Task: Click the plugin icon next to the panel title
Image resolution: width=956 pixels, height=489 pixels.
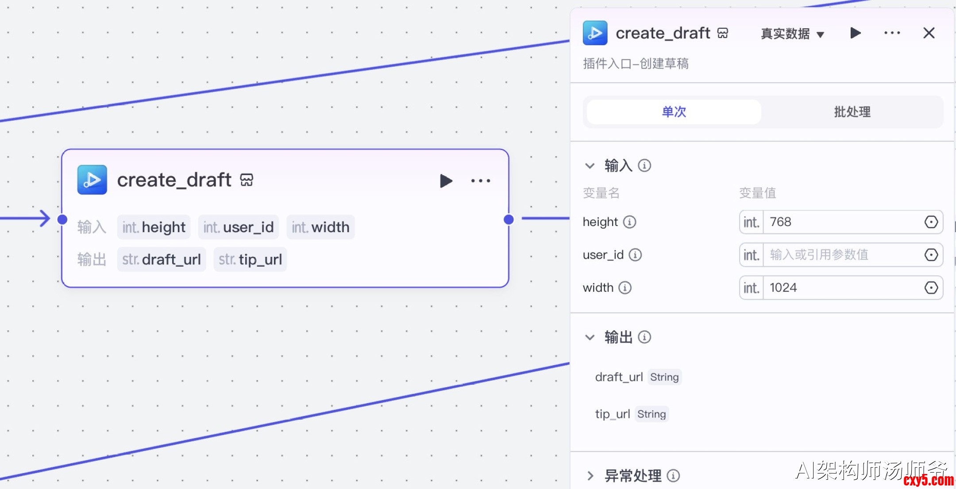Action: [x=595, y=33]
